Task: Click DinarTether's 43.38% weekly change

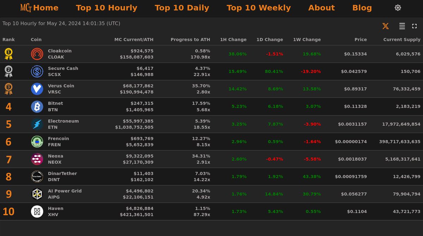Action: pyautogui.click(x=312, y=176)
